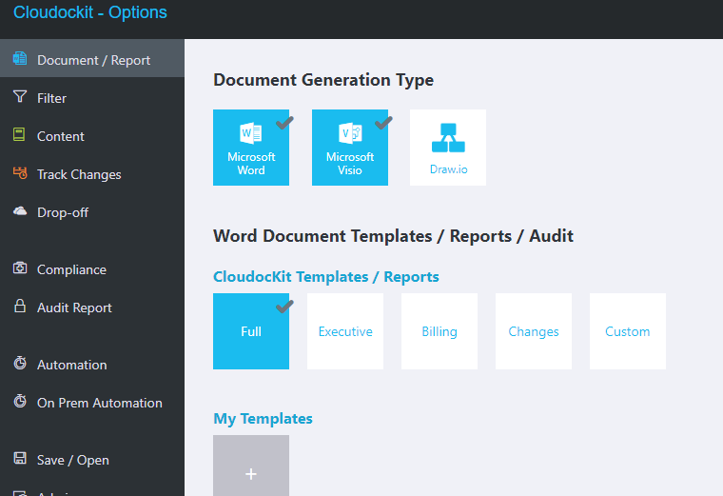Go to On Prem Automation section
723x496 pixels.
(92, 403)
